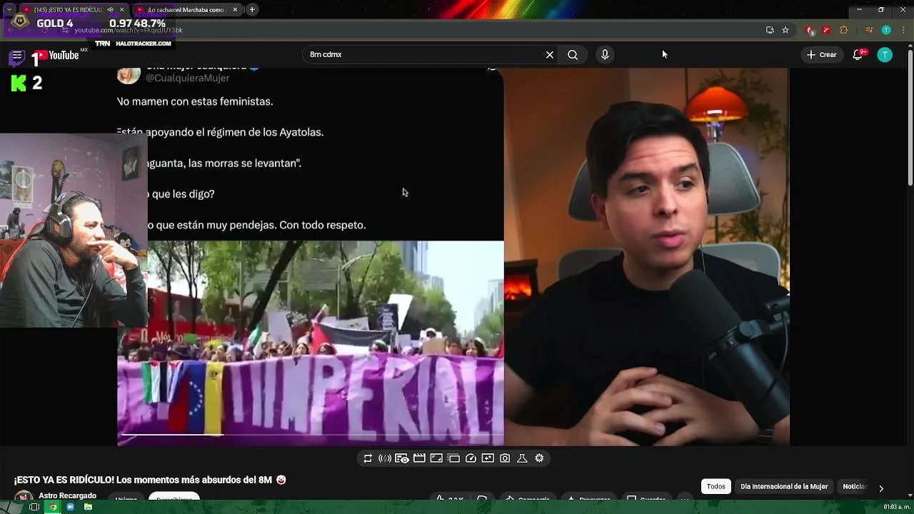914x514 pixels.
Task: Click the main video player area
Action: pos(453,257)
